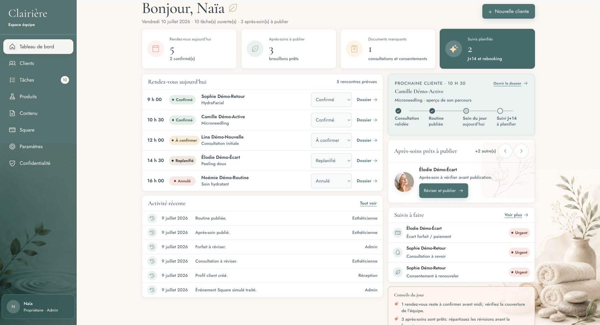
Task: Open Dossier link for Élodie Démo-Écart
Action: [367, 161]
